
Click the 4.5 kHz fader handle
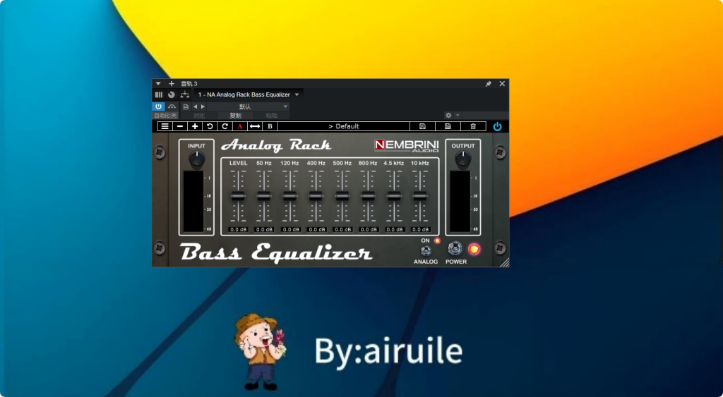394,196
